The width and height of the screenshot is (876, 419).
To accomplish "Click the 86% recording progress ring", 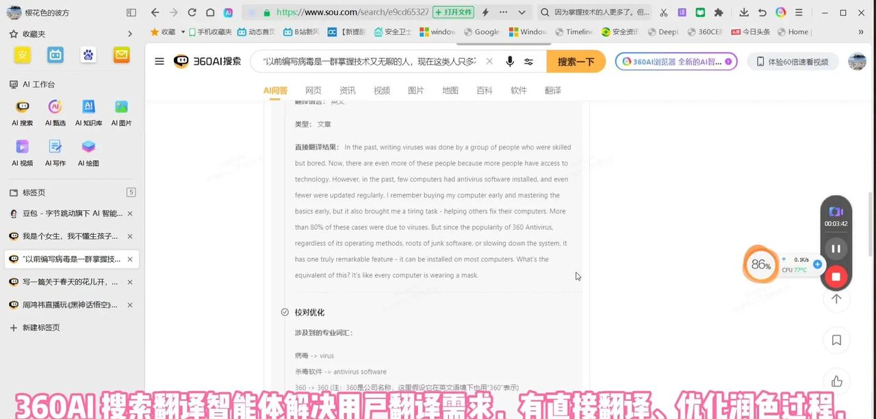I will [x=760, y=264].
